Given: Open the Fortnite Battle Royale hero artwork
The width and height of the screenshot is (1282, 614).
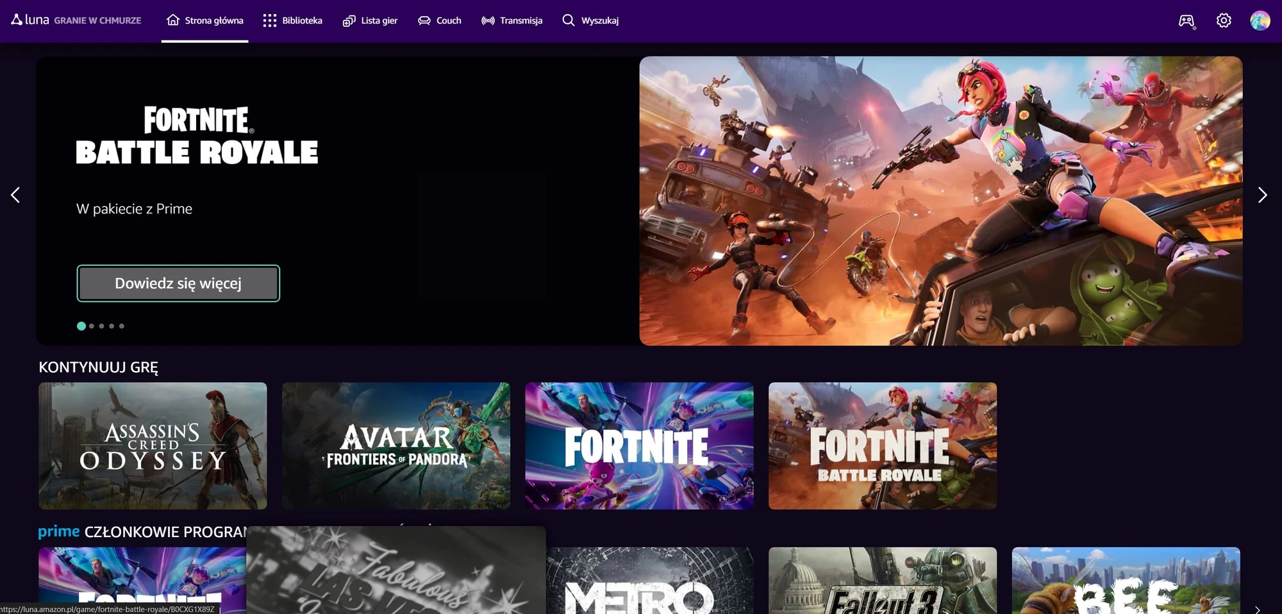Looking at the screenshot, I should coord(940,201).
